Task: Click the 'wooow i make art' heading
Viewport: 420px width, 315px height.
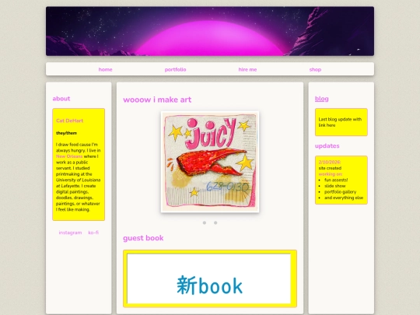Action: point(157,100)
